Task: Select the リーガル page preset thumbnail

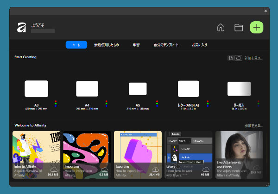Action: pos(239,89)
